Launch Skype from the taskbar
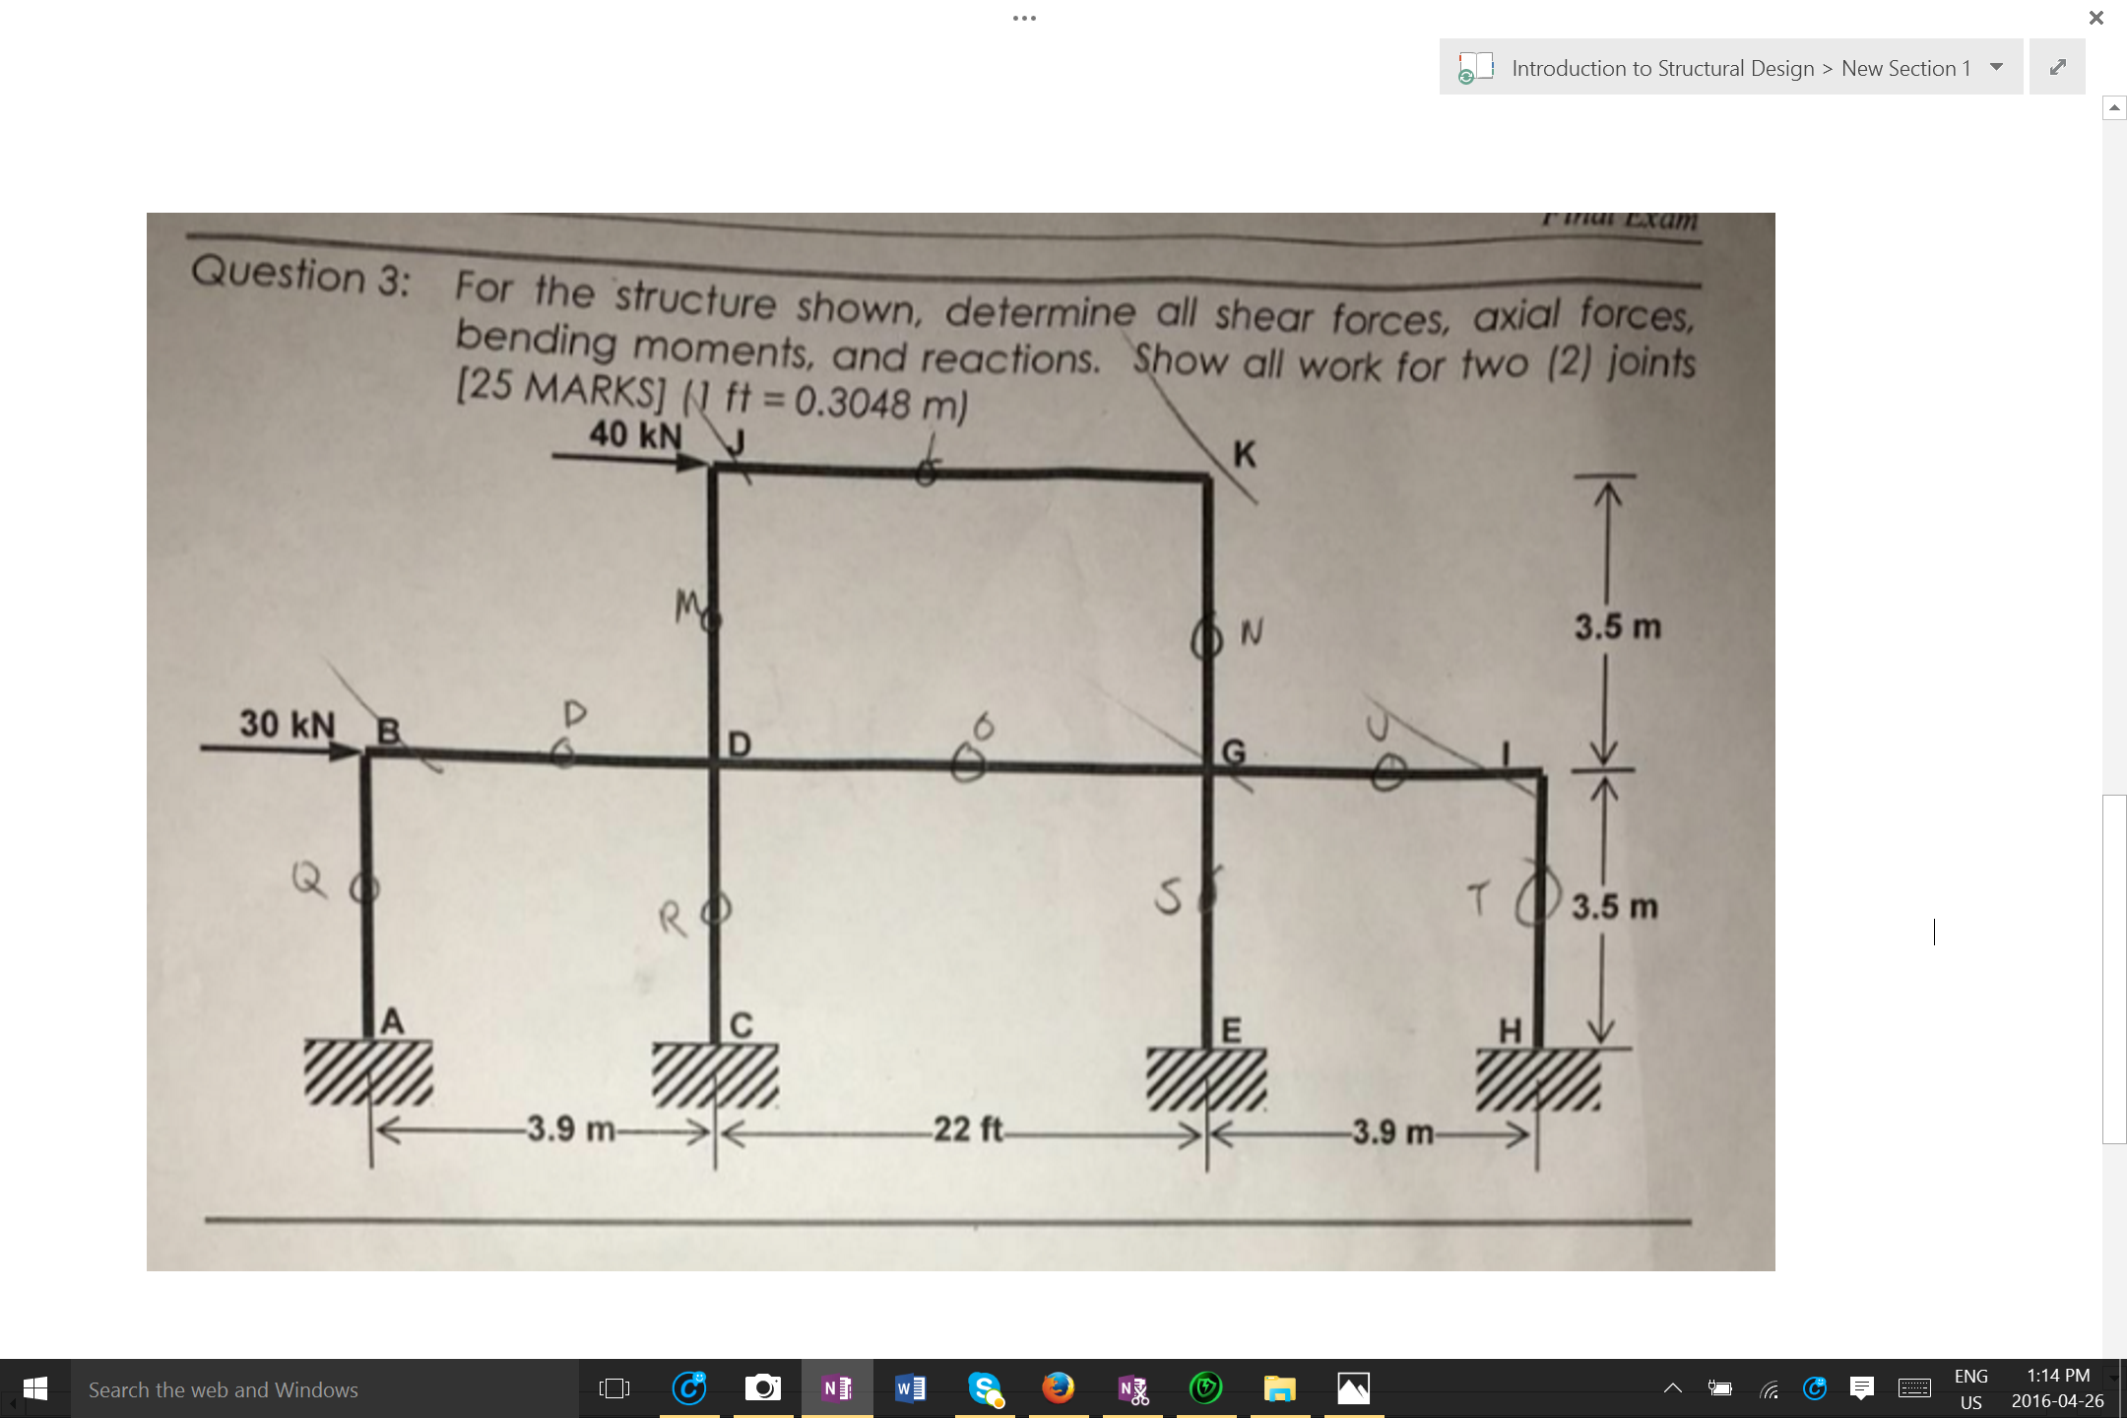The height and width of the screenshot is (1418, 2127). 985,1388
